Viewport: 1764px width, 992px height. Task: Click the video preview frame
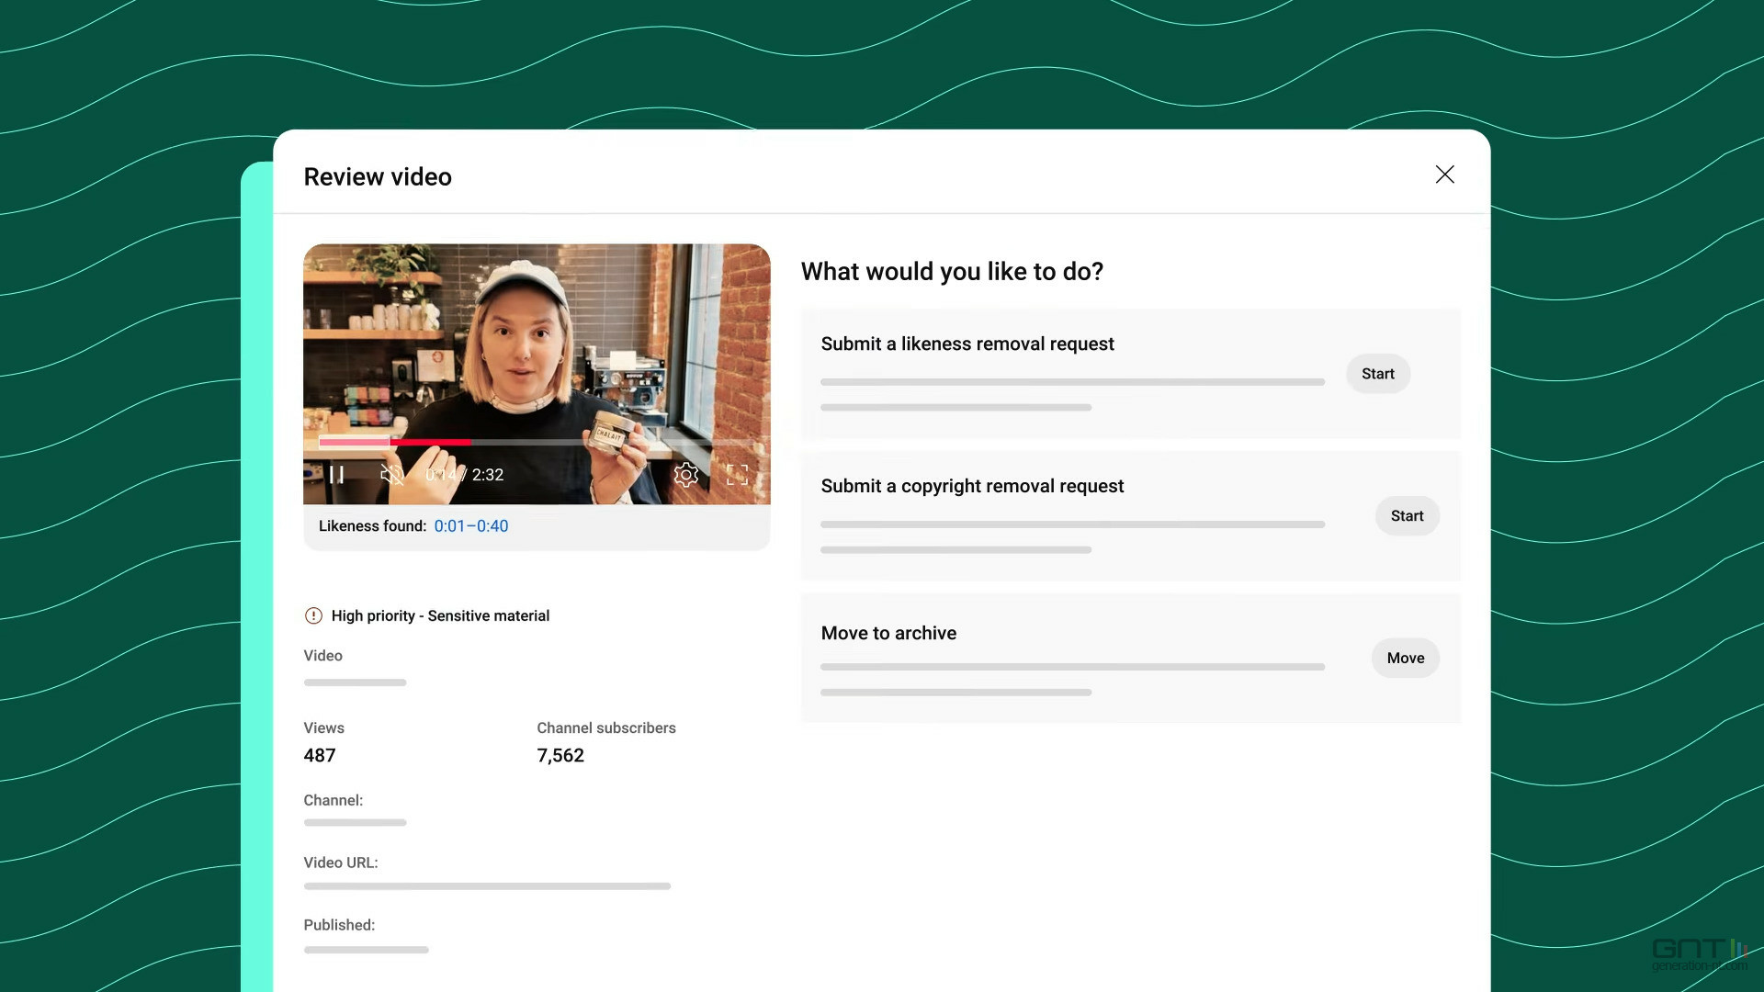[537, 349]
